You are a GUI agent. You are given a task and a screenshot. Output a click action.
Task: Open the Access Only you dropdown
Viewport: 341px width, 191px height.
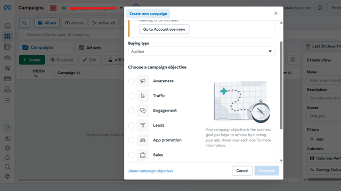[x=324, y=116]
